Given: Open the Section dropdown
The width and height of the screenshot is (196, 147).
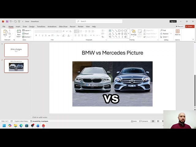Looking at the screenshot, I should tap(27, 37).
